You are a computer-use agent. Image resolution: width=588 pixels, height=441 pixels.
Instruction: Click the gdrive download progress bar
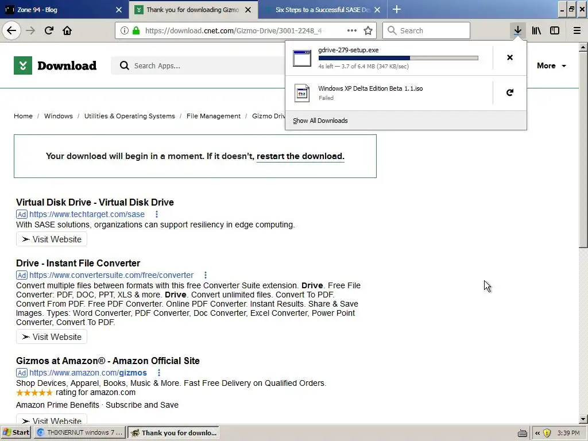[x=399, y=58]
